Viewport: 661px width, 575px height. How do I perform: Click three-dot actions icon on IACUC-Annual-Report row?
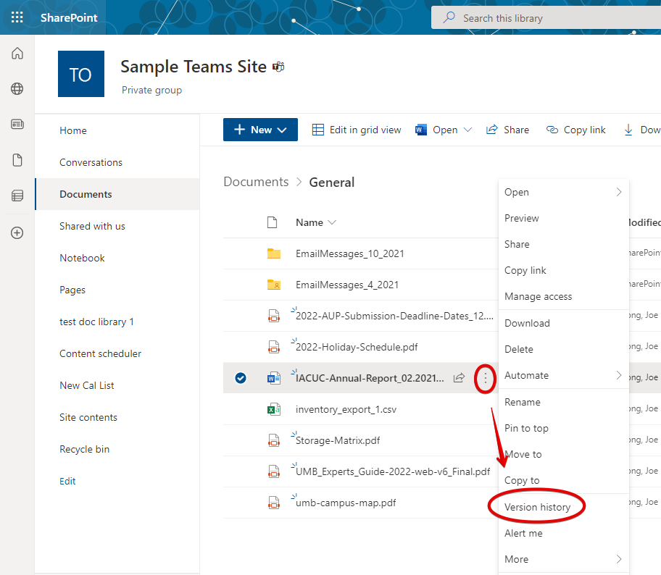[485, 378]
